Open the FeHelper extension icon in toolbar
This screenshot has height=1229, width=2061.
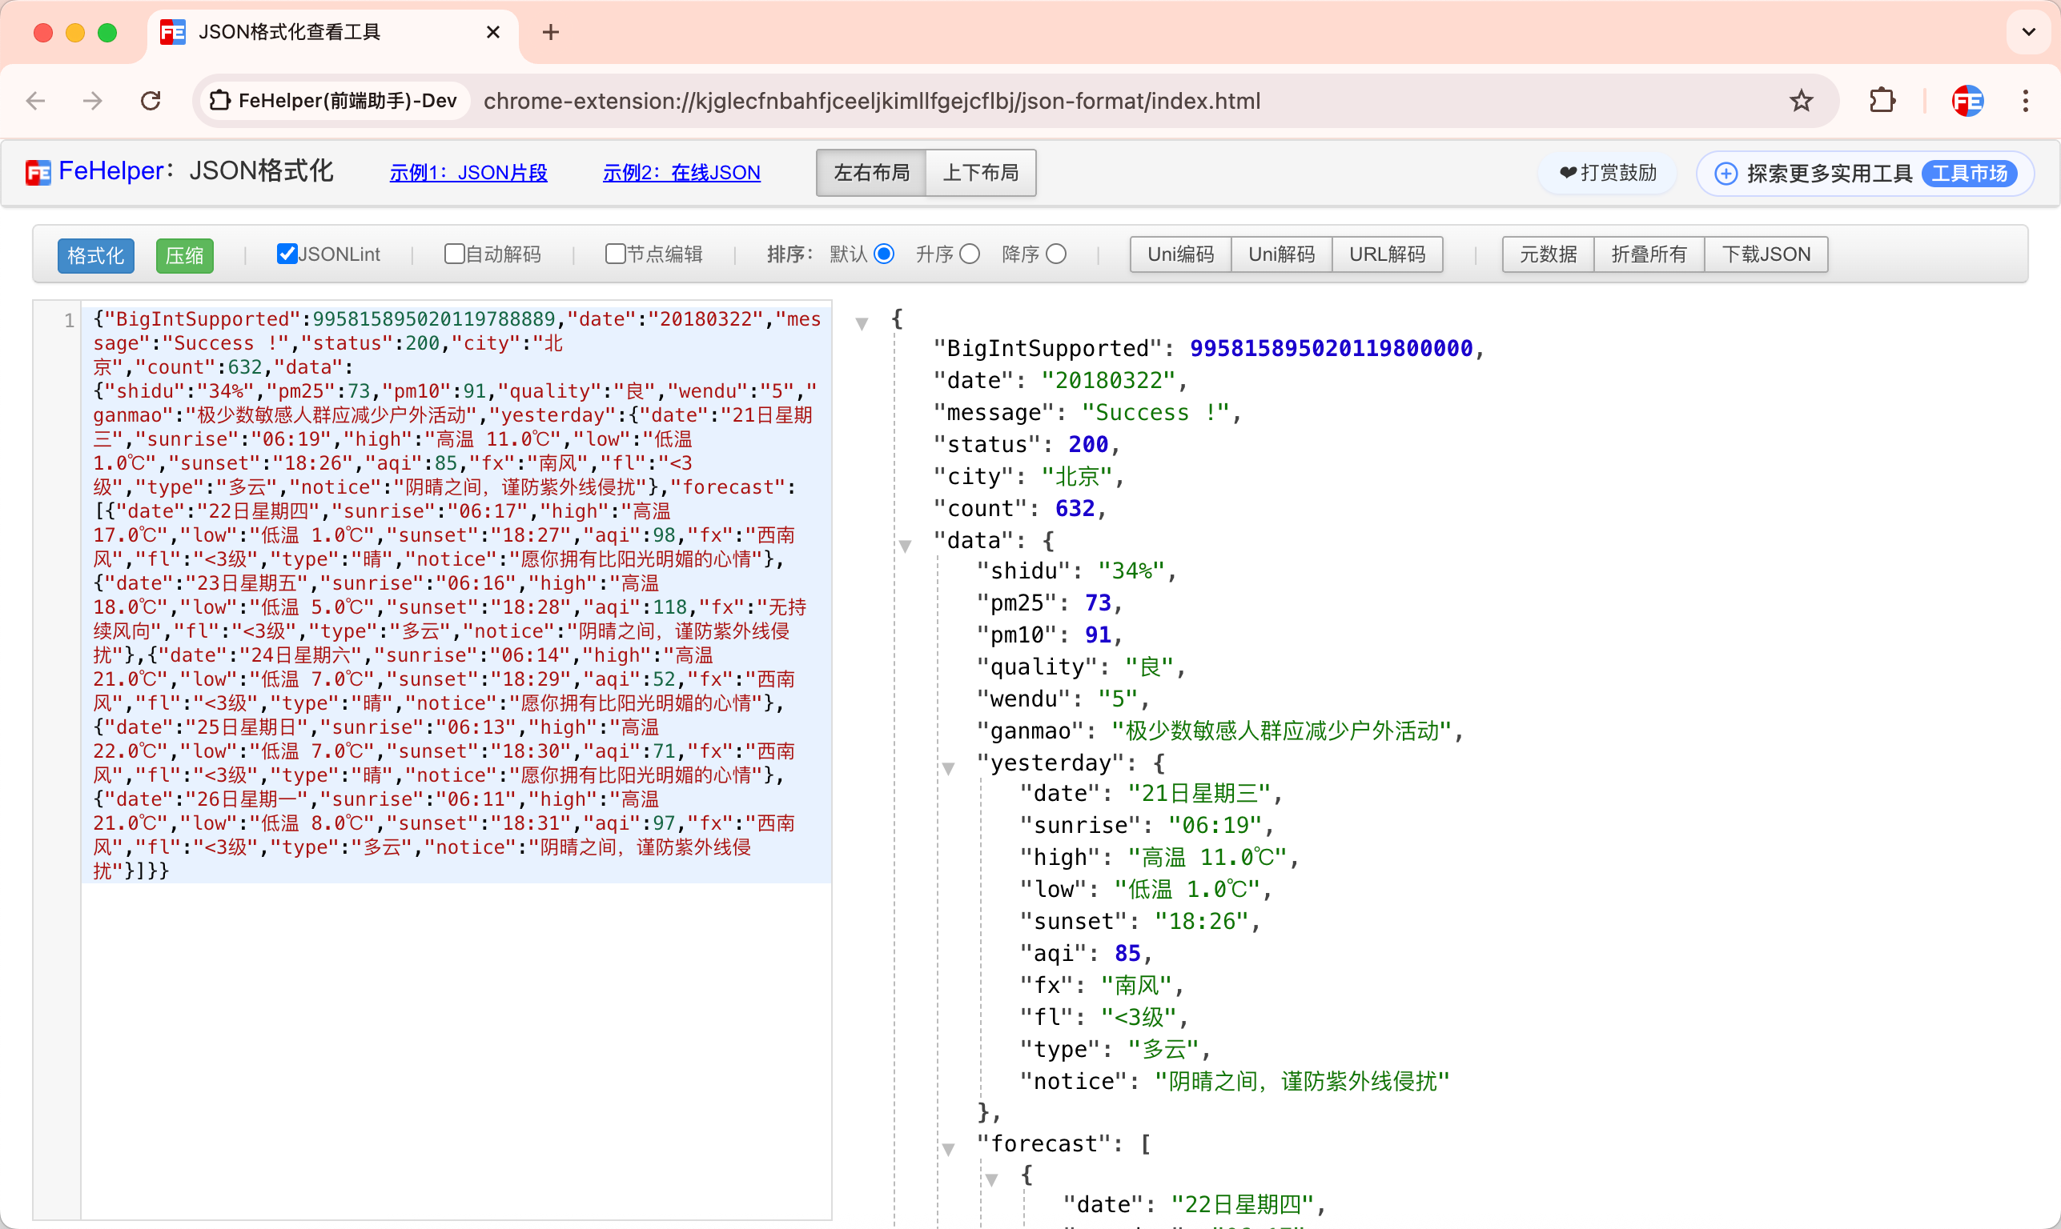tap(1967, 101)
